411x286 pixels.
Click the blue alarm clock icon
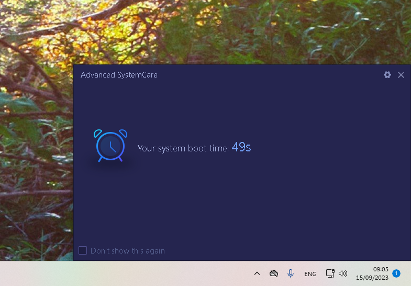coord(110,146)
